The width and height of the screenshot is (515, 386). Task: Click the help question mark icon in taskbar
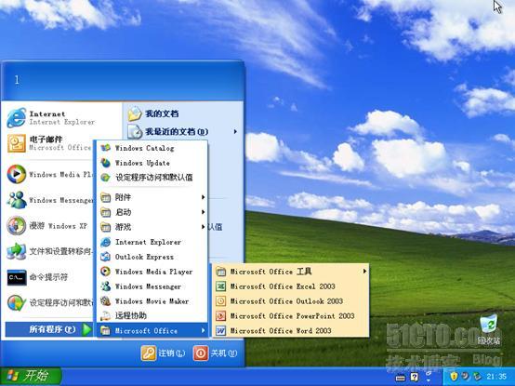click(415, 377)
